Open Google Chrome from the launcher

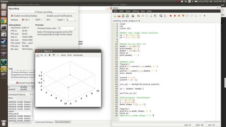click(x=4, y=20)
